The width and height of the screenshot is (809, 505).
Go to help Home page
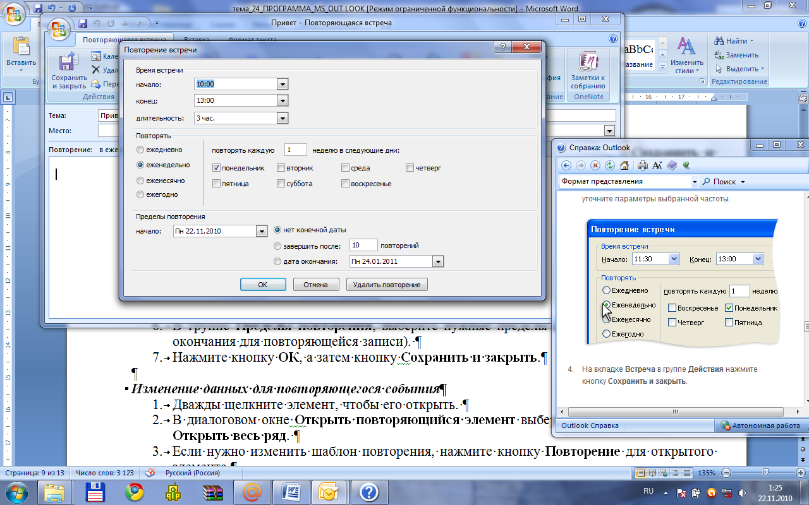click(624, 165)
